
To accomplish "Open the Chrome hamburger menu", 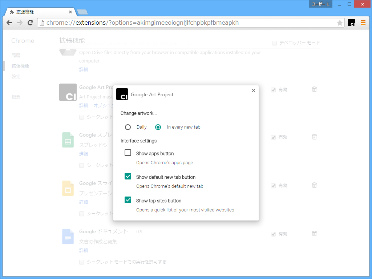I will [x=363, y=23].
